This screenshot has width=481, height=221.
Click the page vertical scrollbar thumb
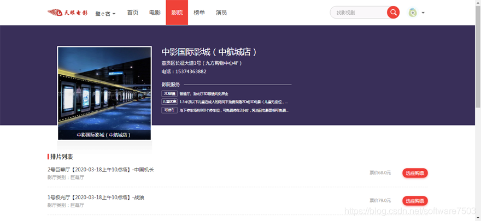coord(478,57)
